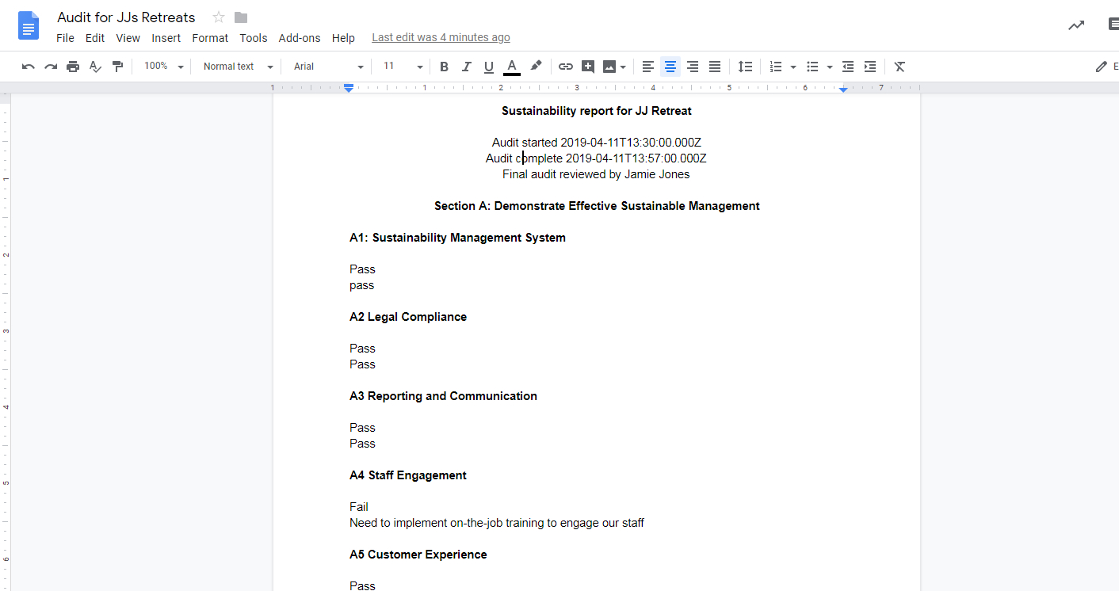Image resolution: width=1119 pixels, height=591 pixels.
Task: Click the clear formatting icon
Action: (899, 67)
